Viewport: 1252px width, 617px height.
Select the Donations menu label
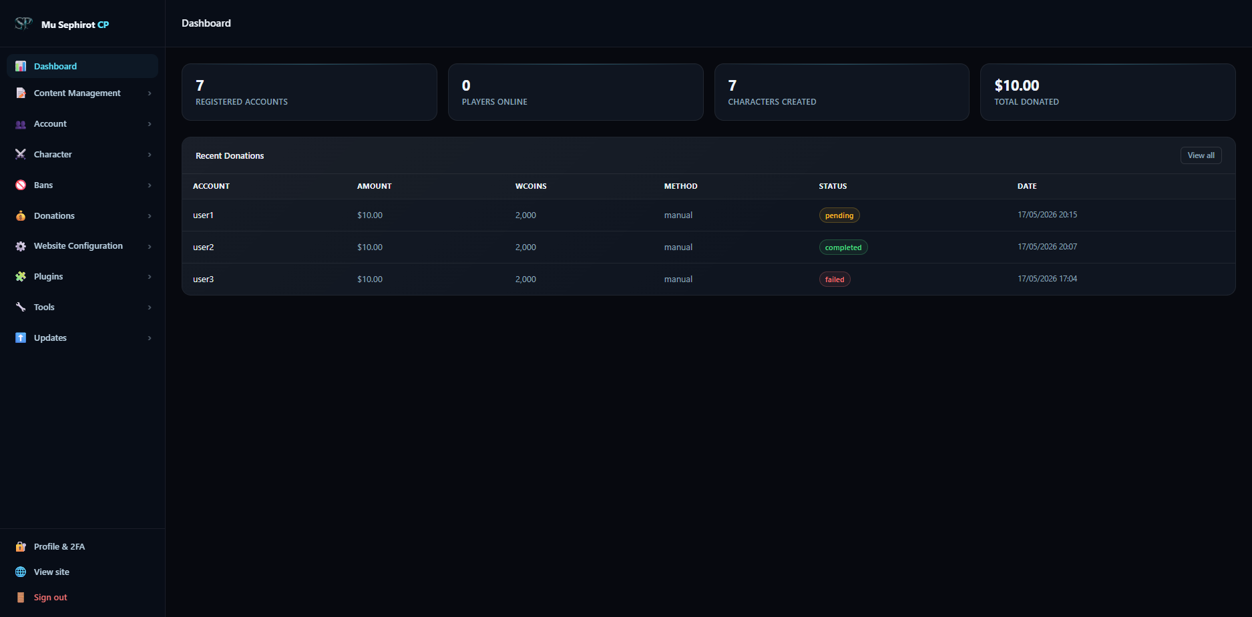pos(54,216)
